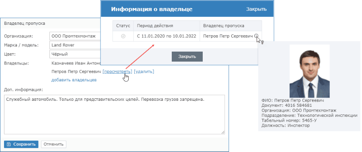Close the dialog via header Закрыть link
The image size is (362, 152).
pyautogui.click(x=256, y=9)
